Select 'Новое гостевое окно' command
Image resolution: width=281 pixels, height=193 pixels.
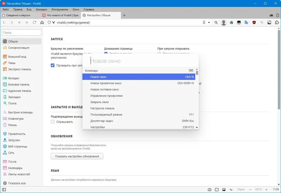[139, 89]
